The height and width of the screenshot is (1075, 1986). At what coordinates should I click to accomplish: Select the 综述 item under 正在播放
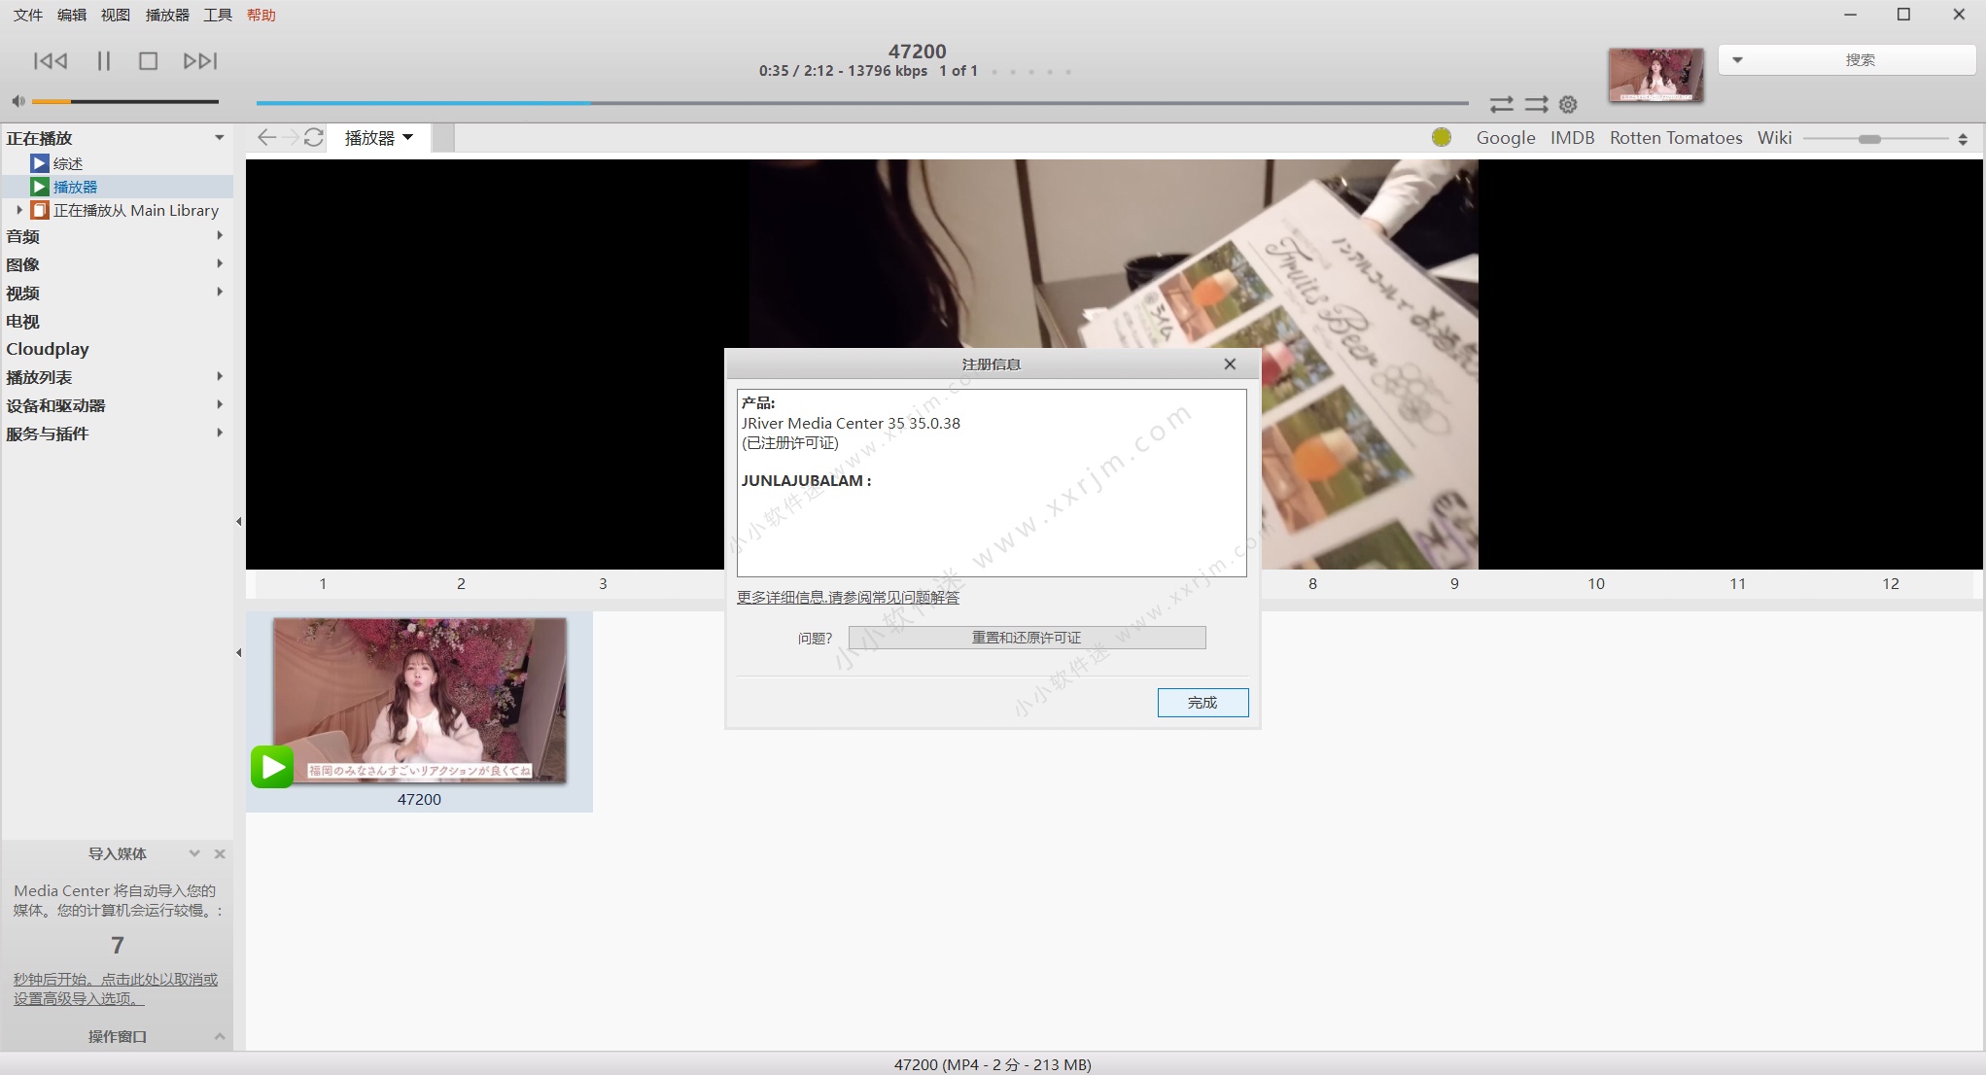click(68, 163)
